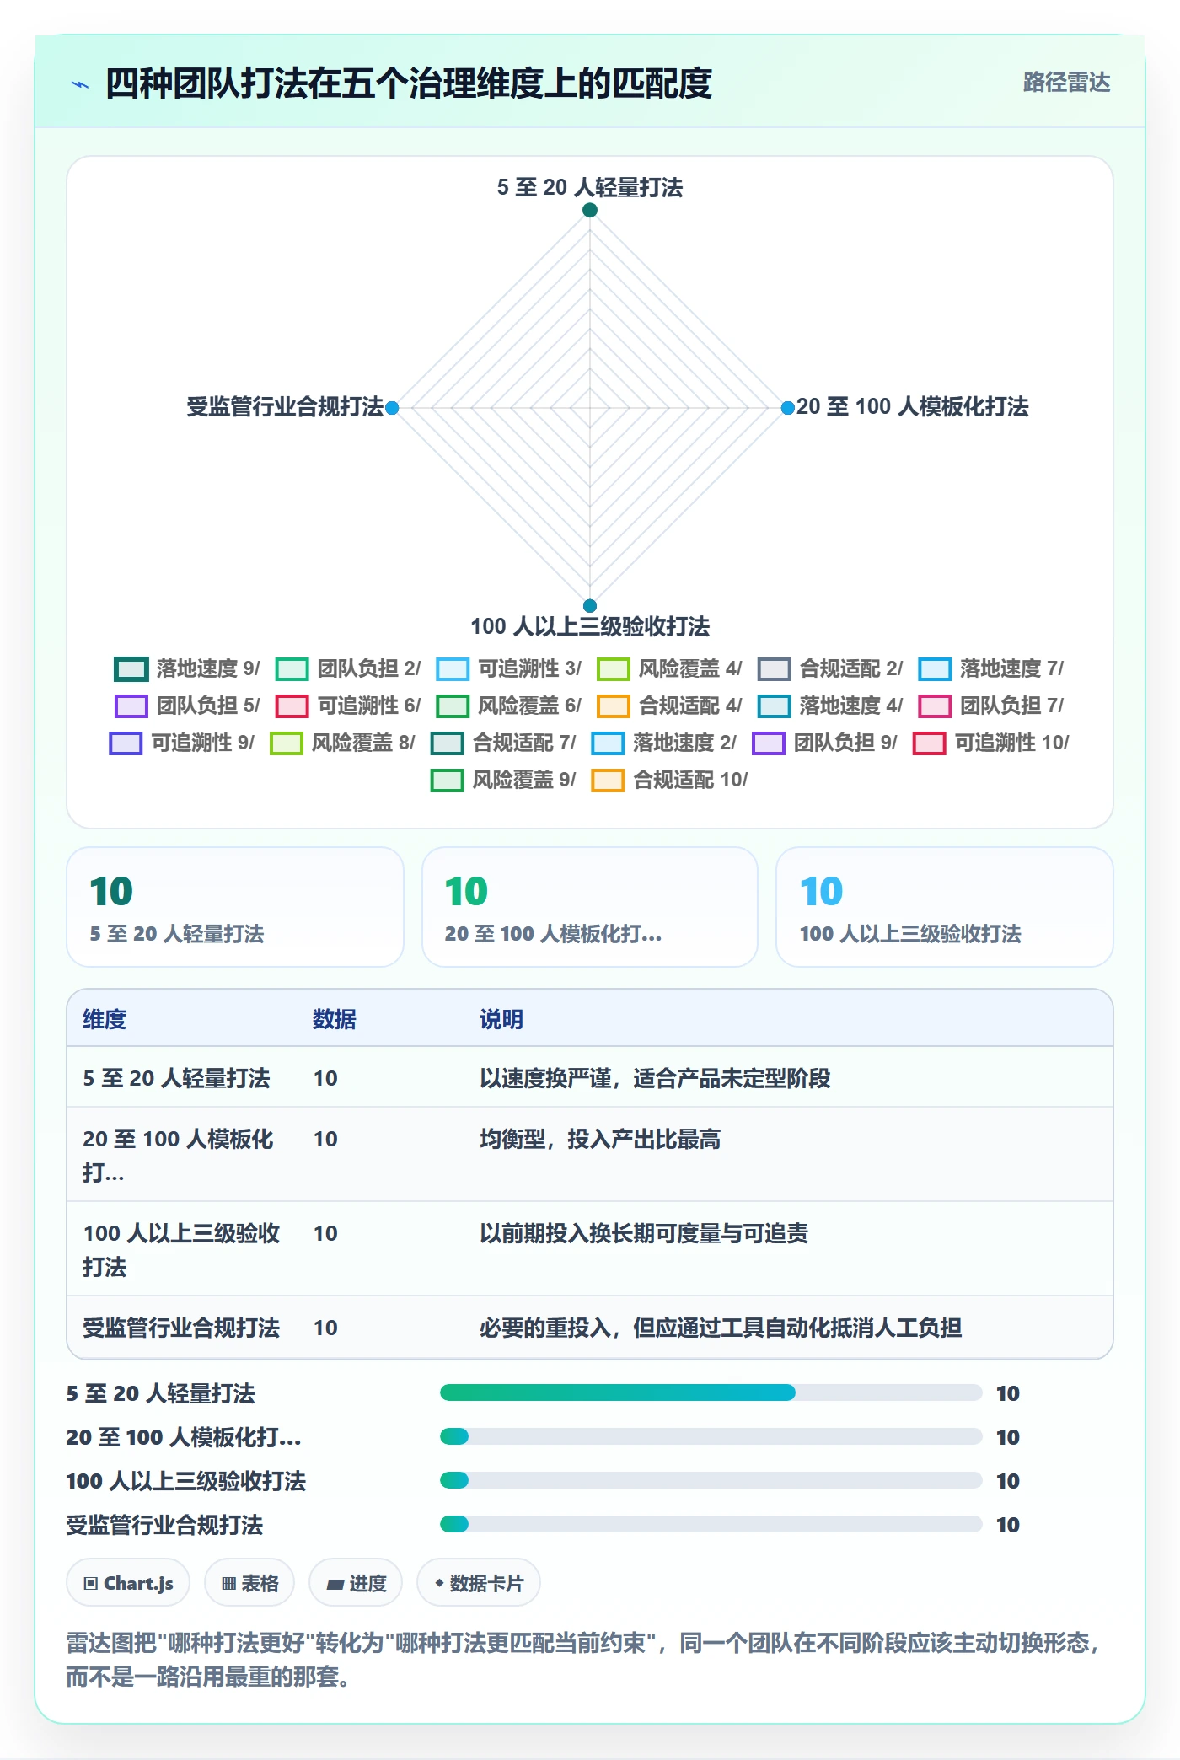Click the 进度 chip
1180x1760 pixels.
[356, 1583]
